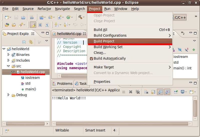This screenshot has width=200, height=137.
Task: Click the New Class green C icon
Action: pyautogui.click(x=68, y=17)
